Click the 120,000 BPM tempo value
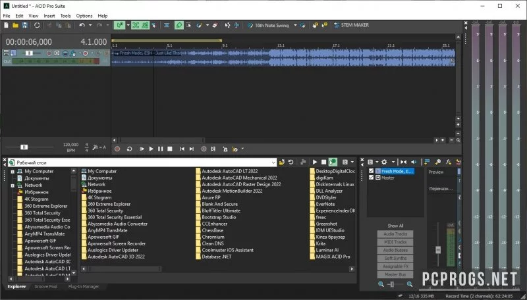The image size is (527, 300). 70,145
